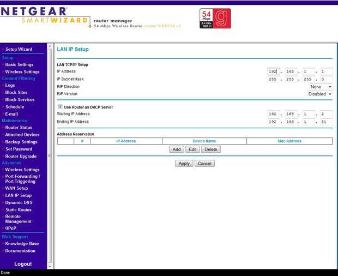Click the Edit reservation button

(x=192, y=149)
